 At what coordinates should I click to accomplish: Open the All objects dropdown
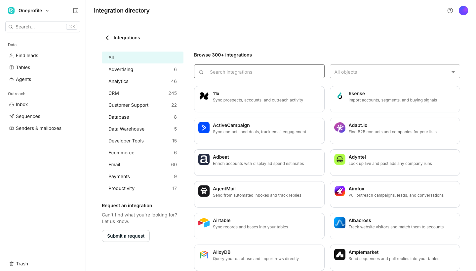(395, 71)
